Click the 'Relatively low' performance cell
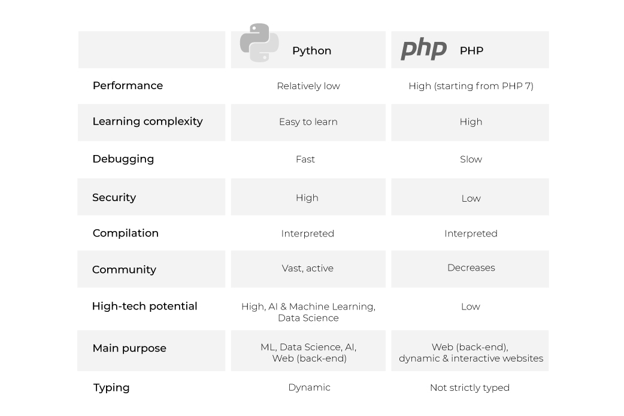The width and height of the screenshot is (624, 416). point(308,86)
